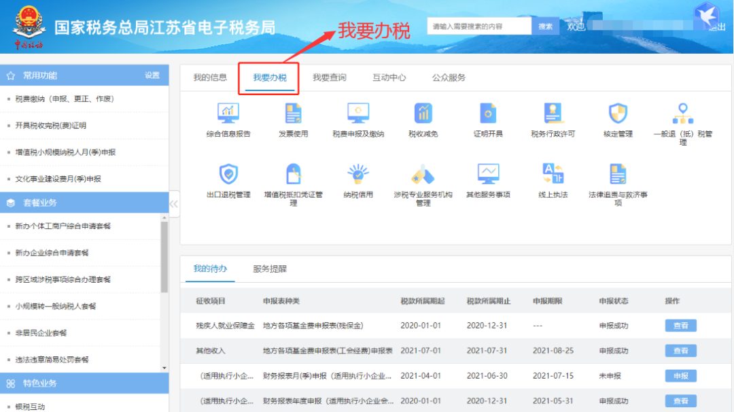Click the 申报期限 column header

(x=548, y=301)
